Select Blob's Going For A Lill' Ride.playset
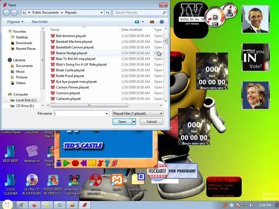Viewport: 279px width, 209px height. 81,64
